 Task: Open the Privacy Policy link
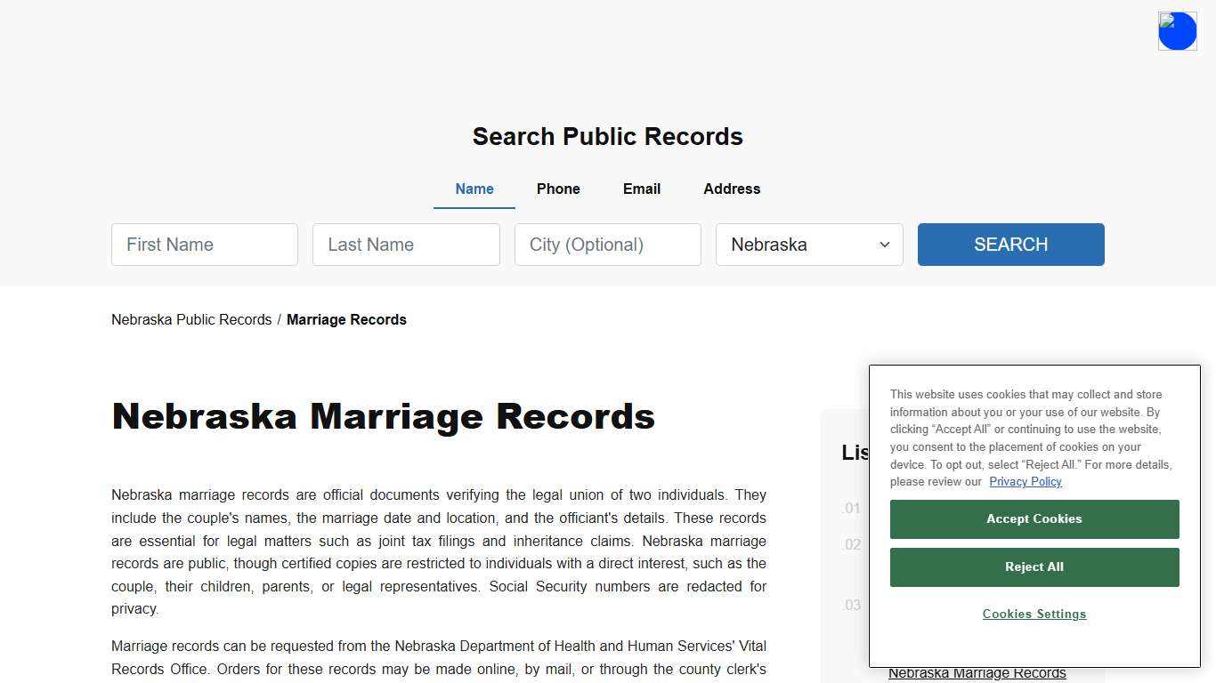pyautogui.click(x=1025, y=481)
